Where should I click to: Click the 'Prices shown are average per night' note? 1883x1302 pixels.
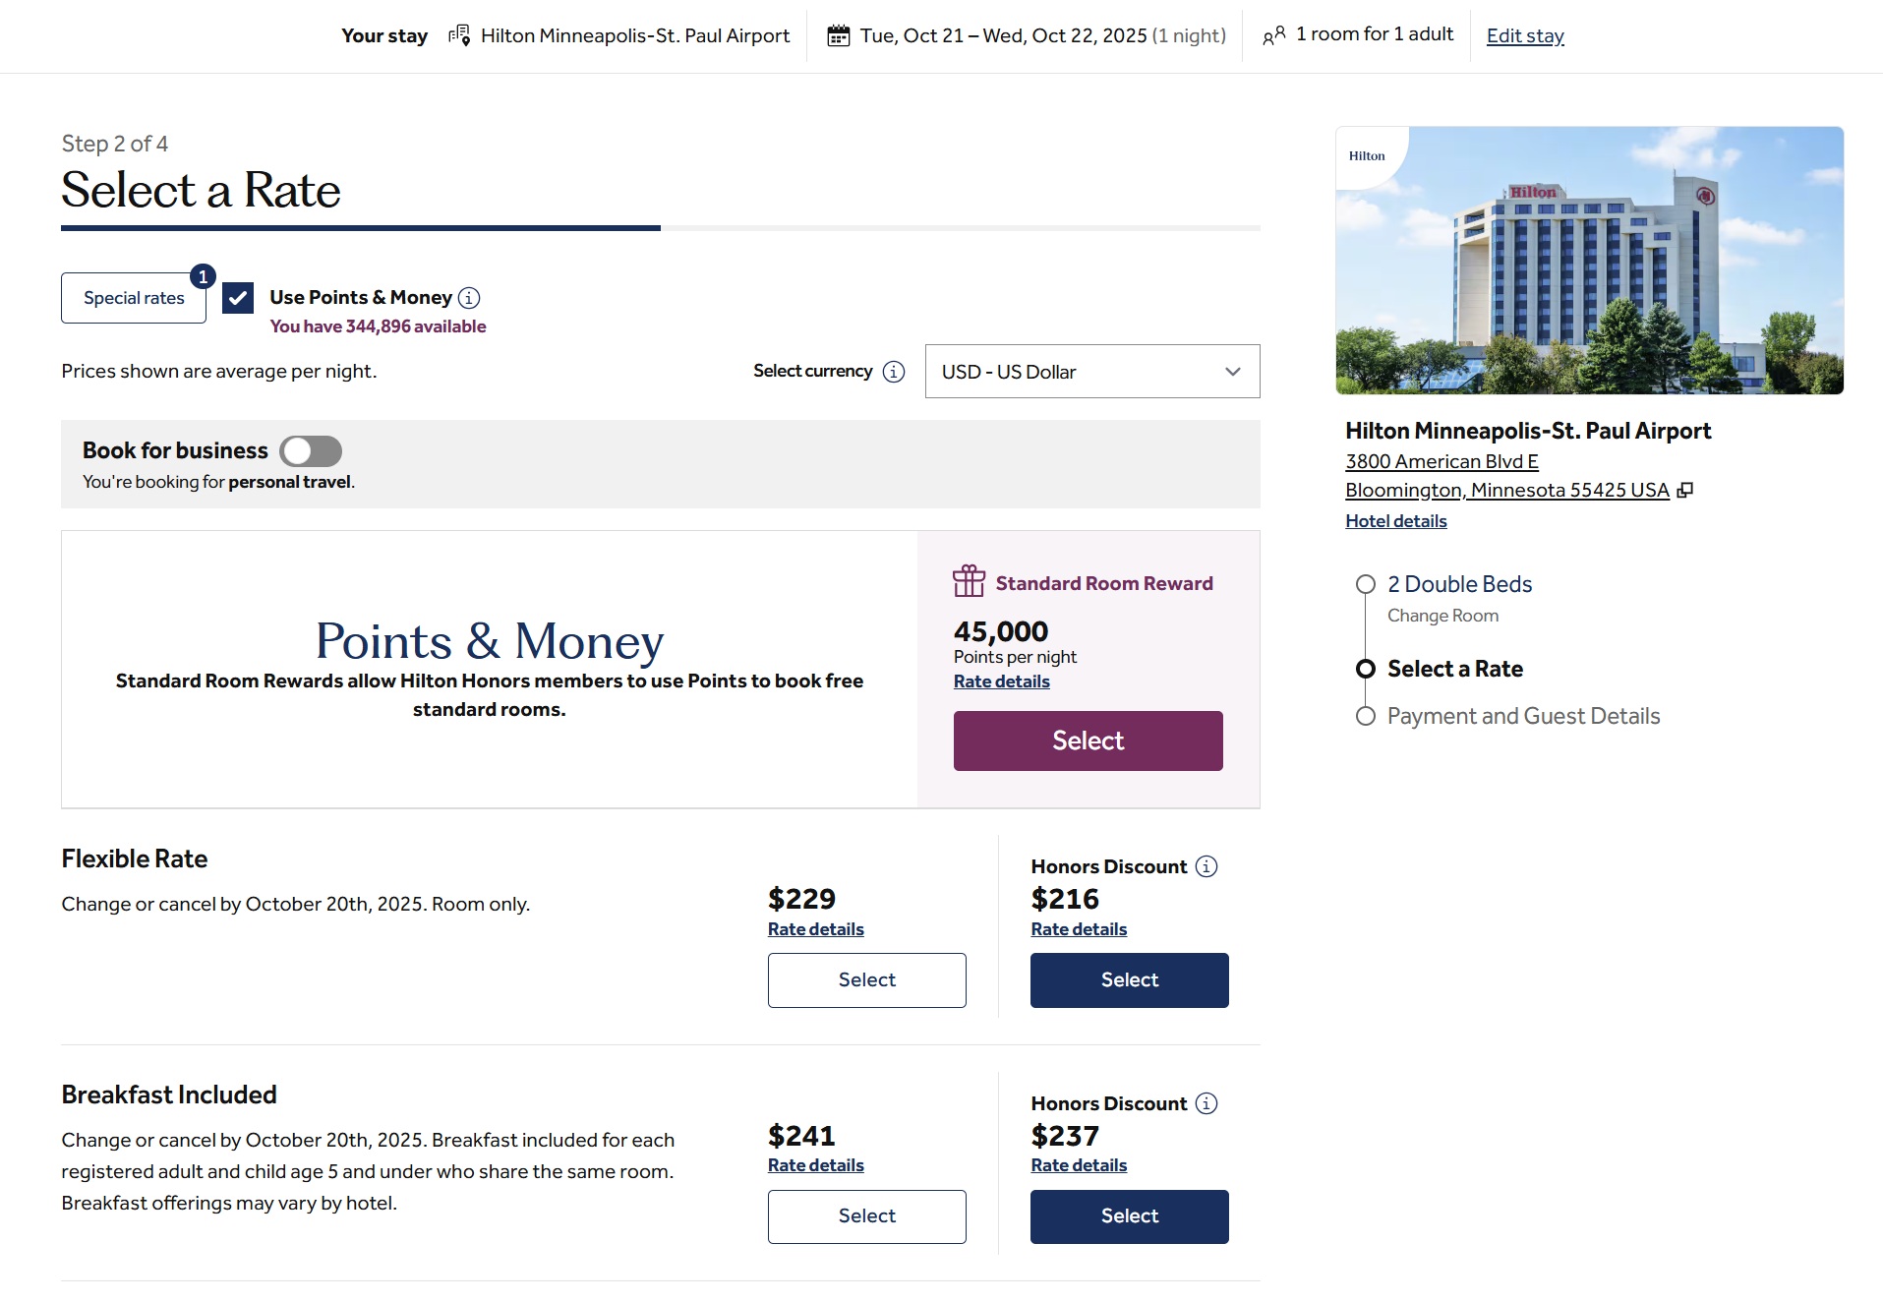218,372
